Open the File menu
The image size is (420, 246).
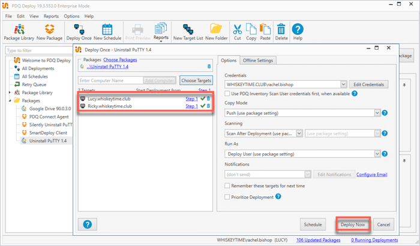pos(8,16)
